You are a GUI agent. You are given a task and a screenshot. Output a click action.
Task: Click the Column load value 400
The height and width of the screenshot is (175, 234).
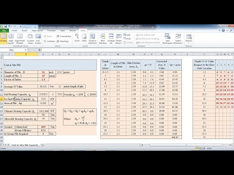click(43, 127)
